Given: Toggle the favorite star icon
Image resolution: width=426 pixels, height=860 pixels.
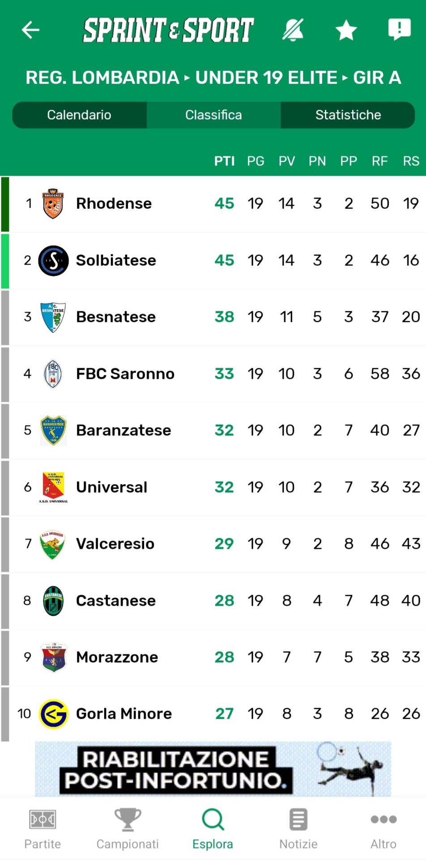Looking at the screenshot, I should (346, 30).
